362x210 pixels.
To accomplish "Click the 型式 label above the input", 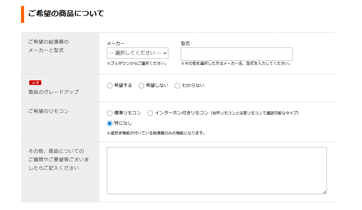I will pos(185,44).
